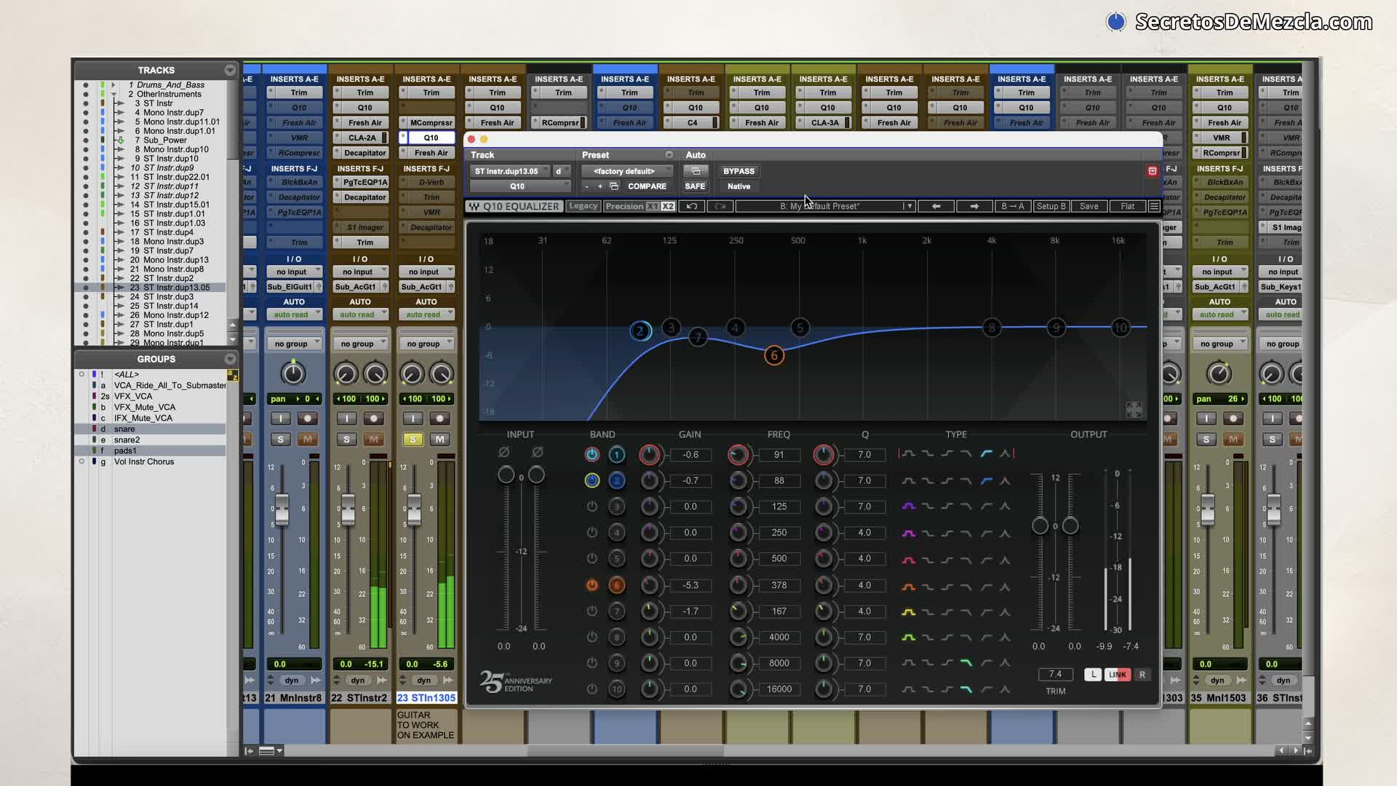
Task: Invert phase on right input channel
Action: (537, 453)
